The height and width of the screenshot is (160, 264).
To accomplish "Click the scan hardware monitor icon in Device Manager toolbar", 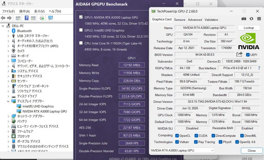I will click(x=50, y=18).
